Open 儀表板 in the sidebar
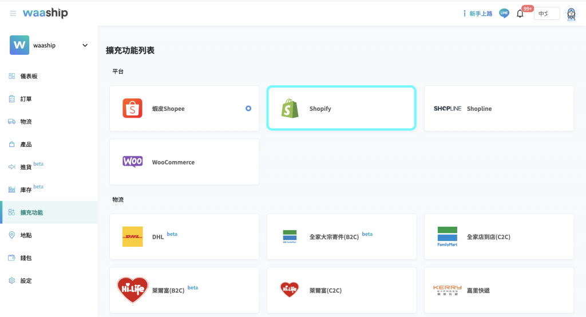This screenshot has height=317, width=586. [29, 76]
